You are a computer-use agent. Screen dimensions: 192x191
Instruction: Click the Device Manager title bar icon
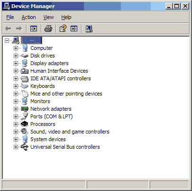(7, 6)
